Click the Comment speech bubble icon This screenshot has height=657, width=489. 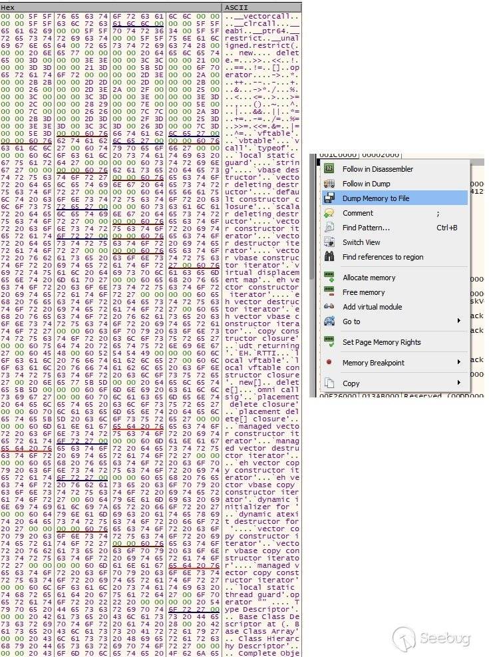click(x=329, y=213)
